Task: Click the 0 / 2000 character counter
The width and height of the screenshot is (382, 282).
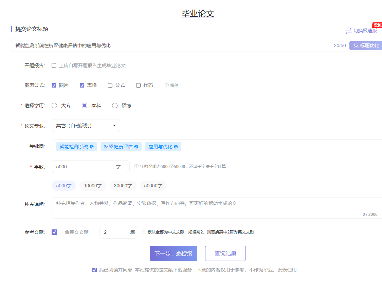Action: tap(370, 214)
